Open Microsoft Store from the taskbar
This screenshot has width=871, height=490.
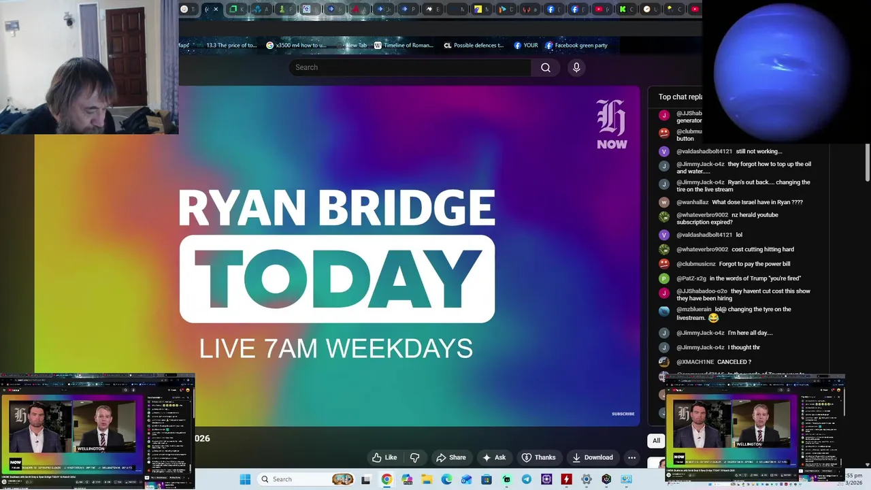point(487,479)
